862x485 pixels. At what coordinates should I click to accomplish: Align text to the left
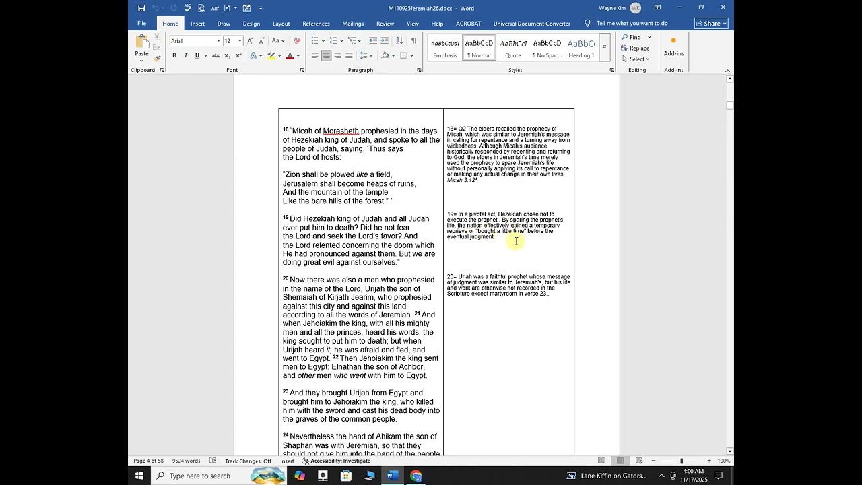click(314, 55)
